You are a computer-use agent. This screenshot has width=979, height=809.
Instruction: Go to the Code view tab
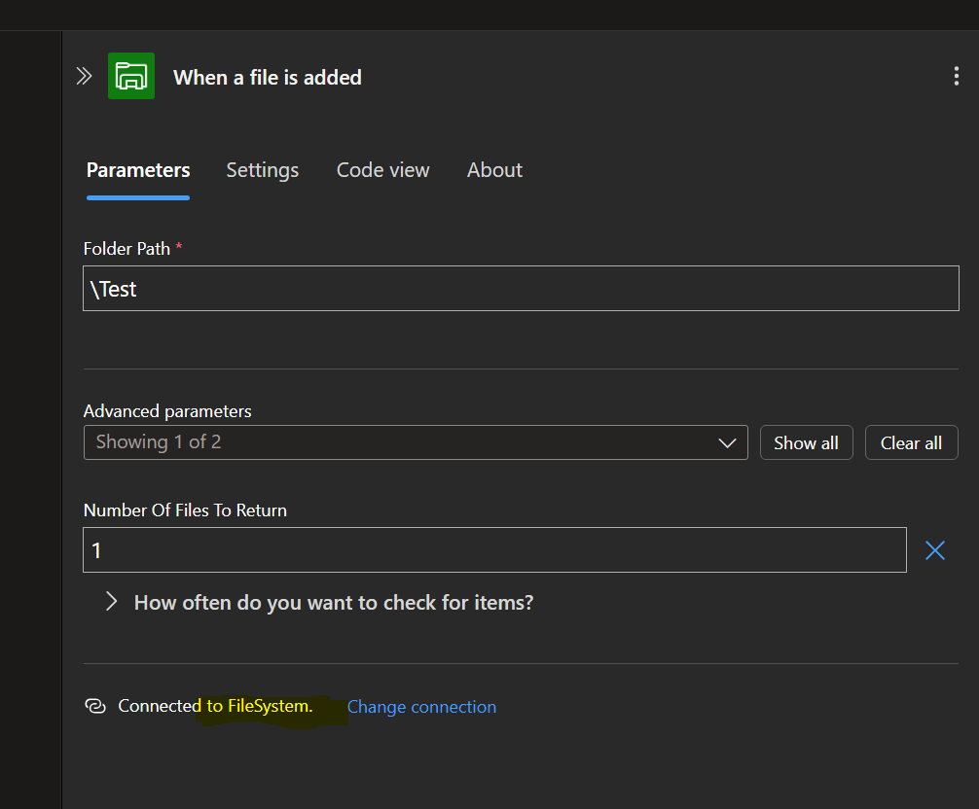(382, 170)
